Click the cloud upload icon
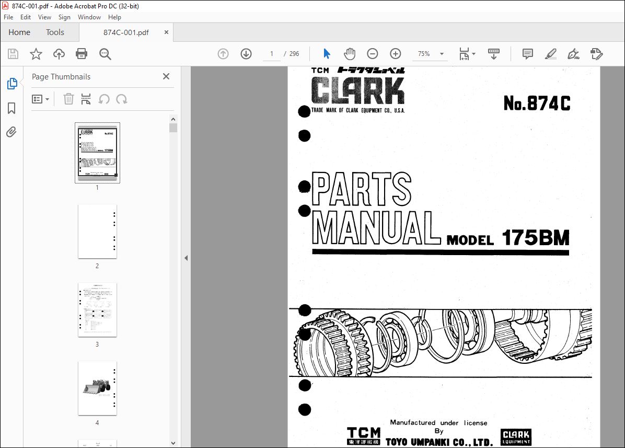 (59, 54)
